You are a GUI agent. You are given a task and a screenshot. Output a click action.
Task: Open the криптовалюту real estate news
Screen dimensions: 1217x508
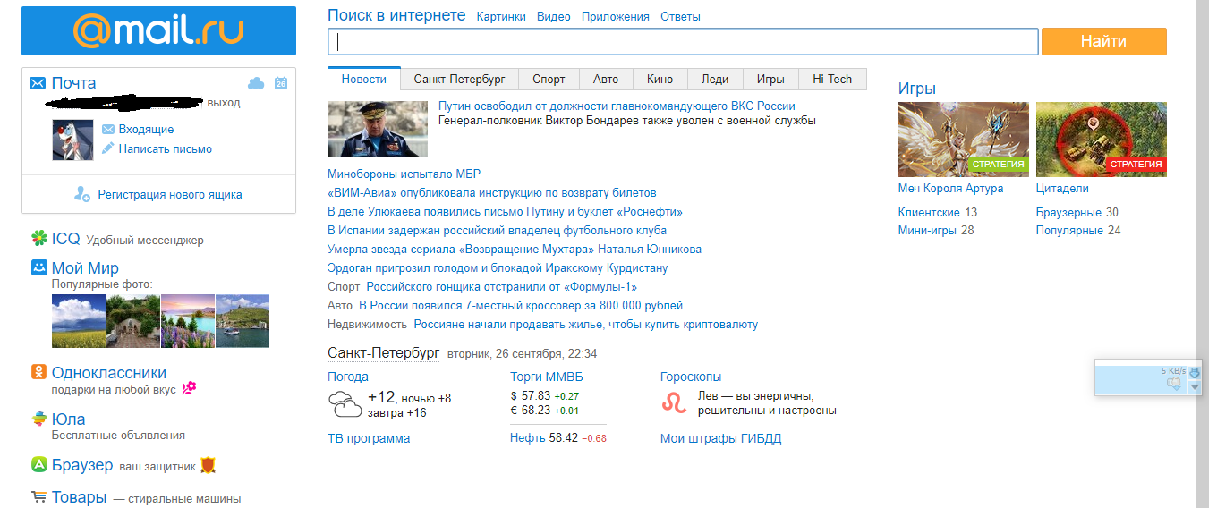click(x=586, y=324)
